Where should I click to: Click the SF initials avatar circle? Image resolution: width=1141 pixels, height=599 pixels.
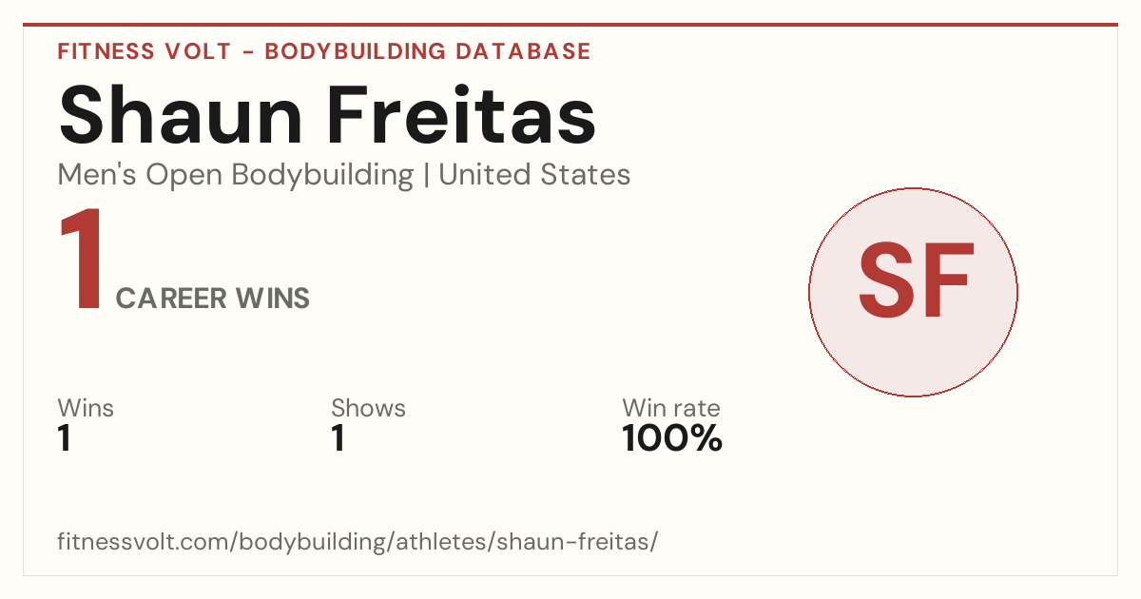[x=913, y=292]
